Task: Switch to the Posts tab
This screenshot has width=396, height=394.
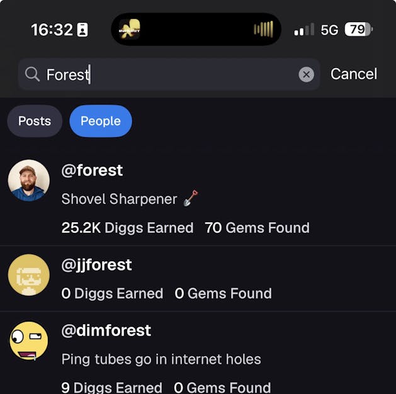Action: pos(35,121)
